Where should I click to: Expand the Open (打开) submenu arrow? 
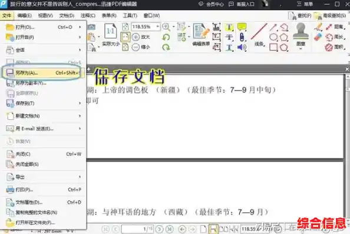coord(80,27)
